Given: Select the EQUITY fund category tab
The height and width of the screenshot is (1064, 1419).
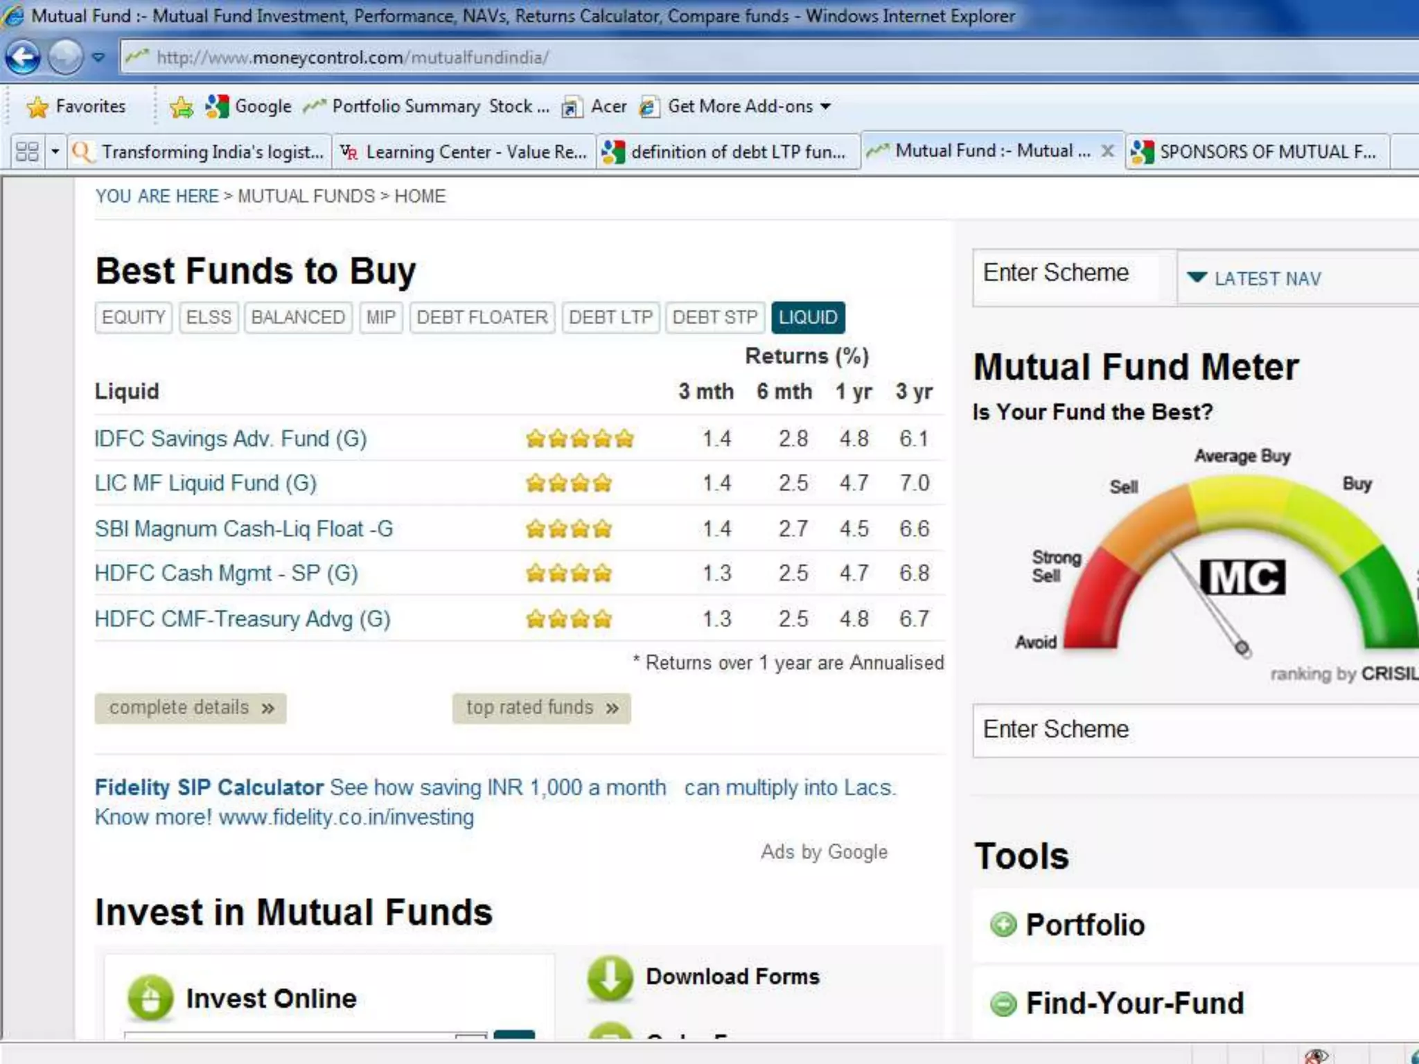Looking at the screenshot, I should click(x=133, y=317).
